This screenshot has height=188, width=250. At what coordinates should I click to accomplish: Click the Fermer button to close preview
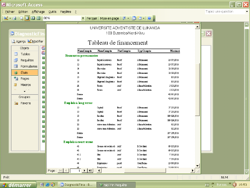(x=92, y=18)
